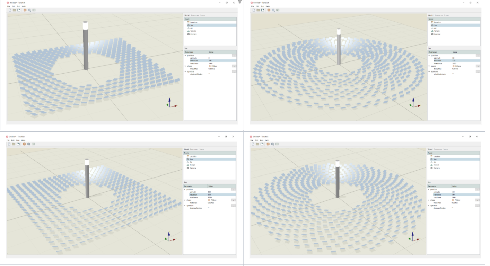Select Air node in upper-right window

click(435, 28)
